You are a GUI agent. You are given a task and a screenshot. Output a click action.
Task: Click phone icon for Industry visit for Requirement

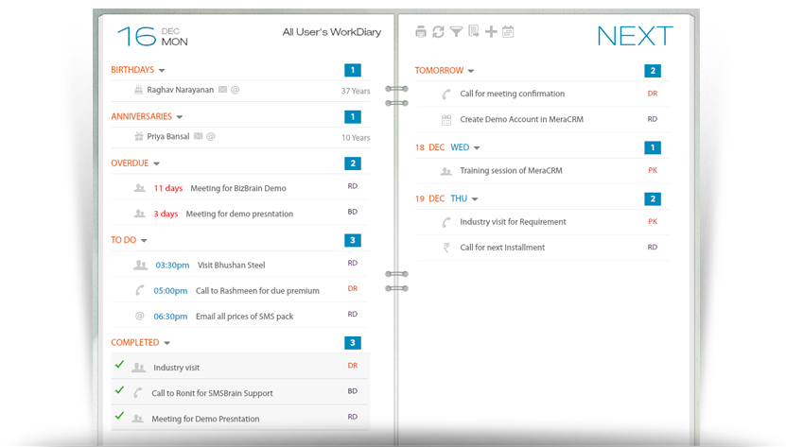446,222
